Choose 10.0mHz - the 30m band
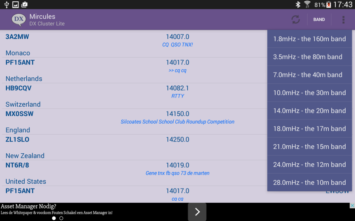This screenshot has width=355, height=221. [310, 93]
